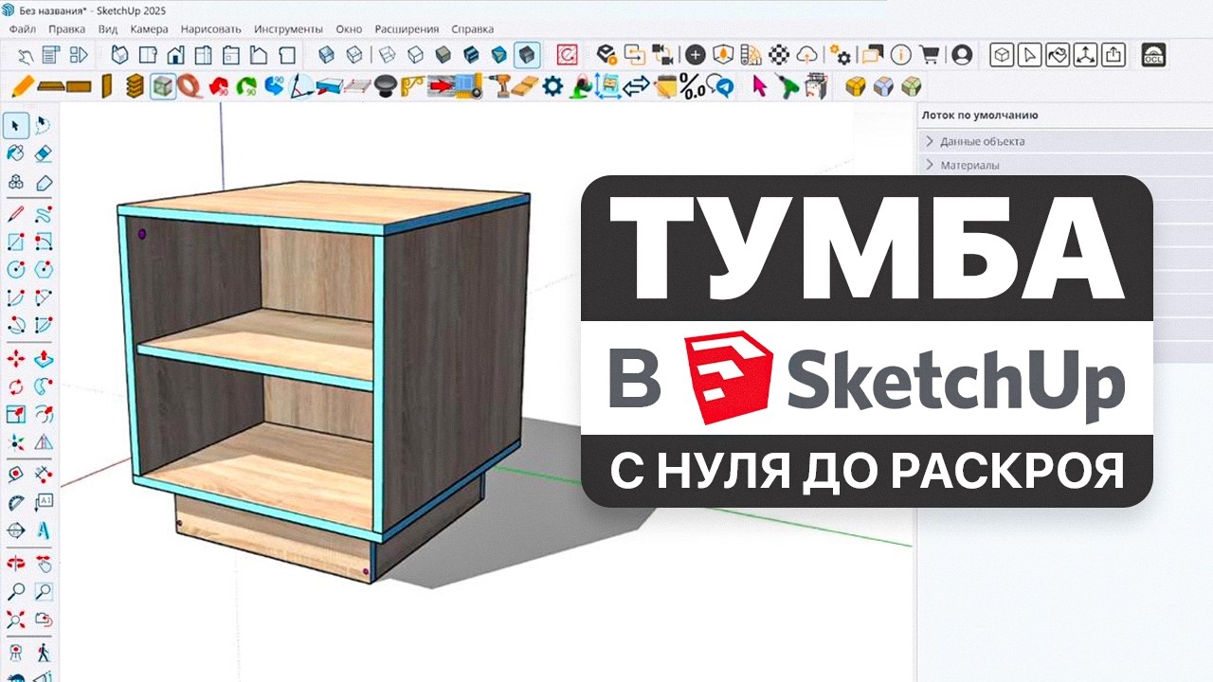1213x682 pixels.
Task: Click the pink cursor arrow icon
Action: pyautogui.click(x=759, y=86)
